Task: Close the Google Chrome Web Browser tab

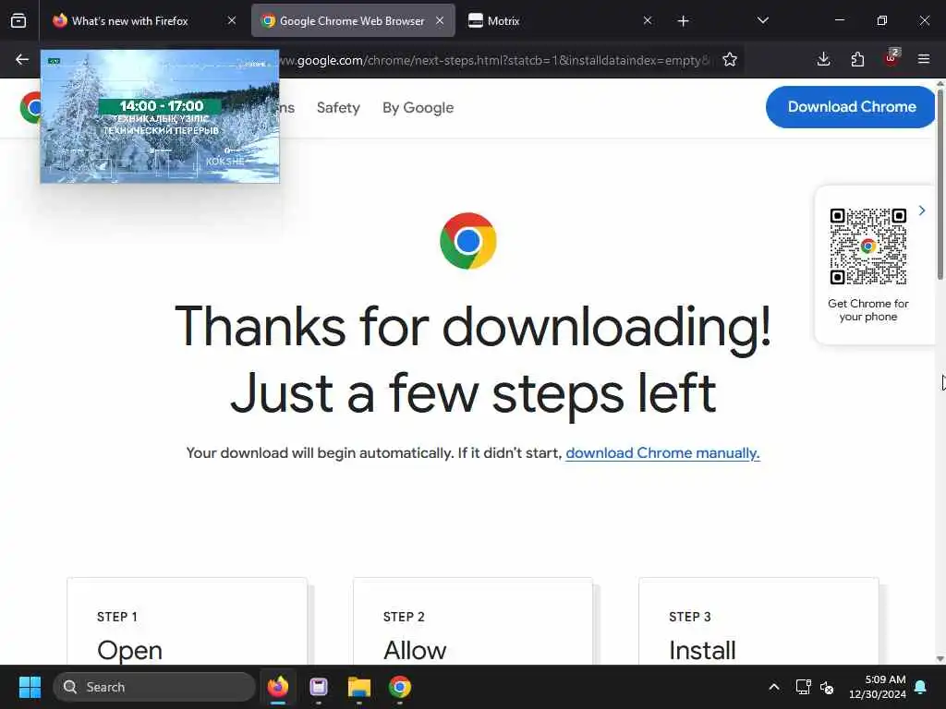Action: click(440, 20)
